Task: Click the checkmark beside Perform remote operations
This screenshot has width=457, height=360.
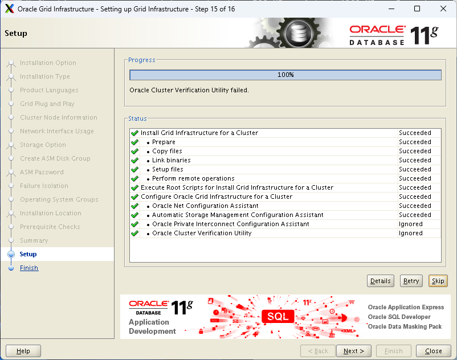Action: click(x=134, y=178)
